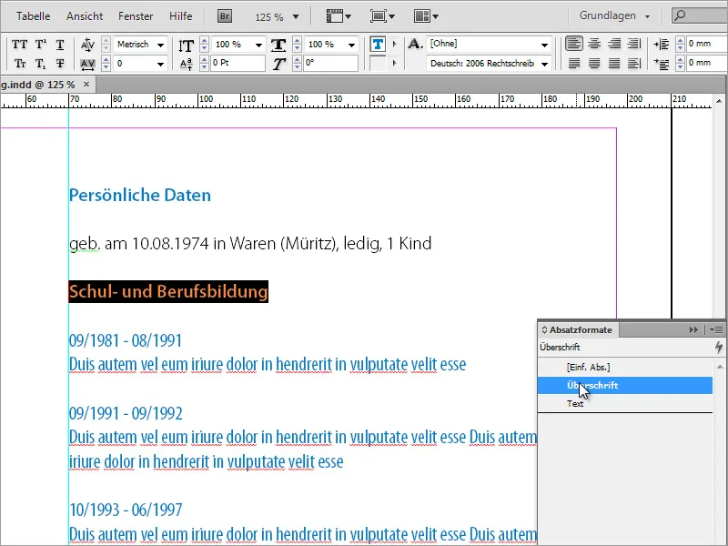The height and width of the screenshot is (546, 728).
Task: Justify text with last line left
Action: click(x=574, y=63)
